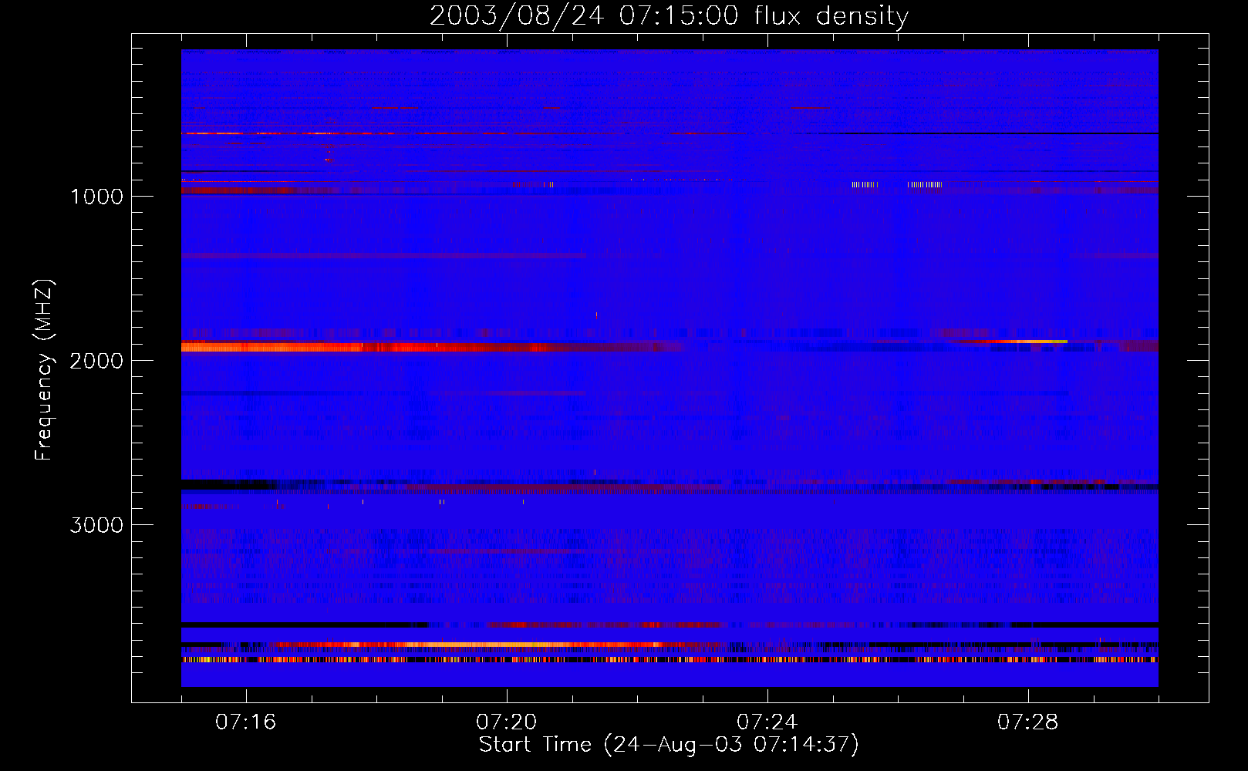
Task: Click the 1000 frequency tick label
Action: (97, 197)
